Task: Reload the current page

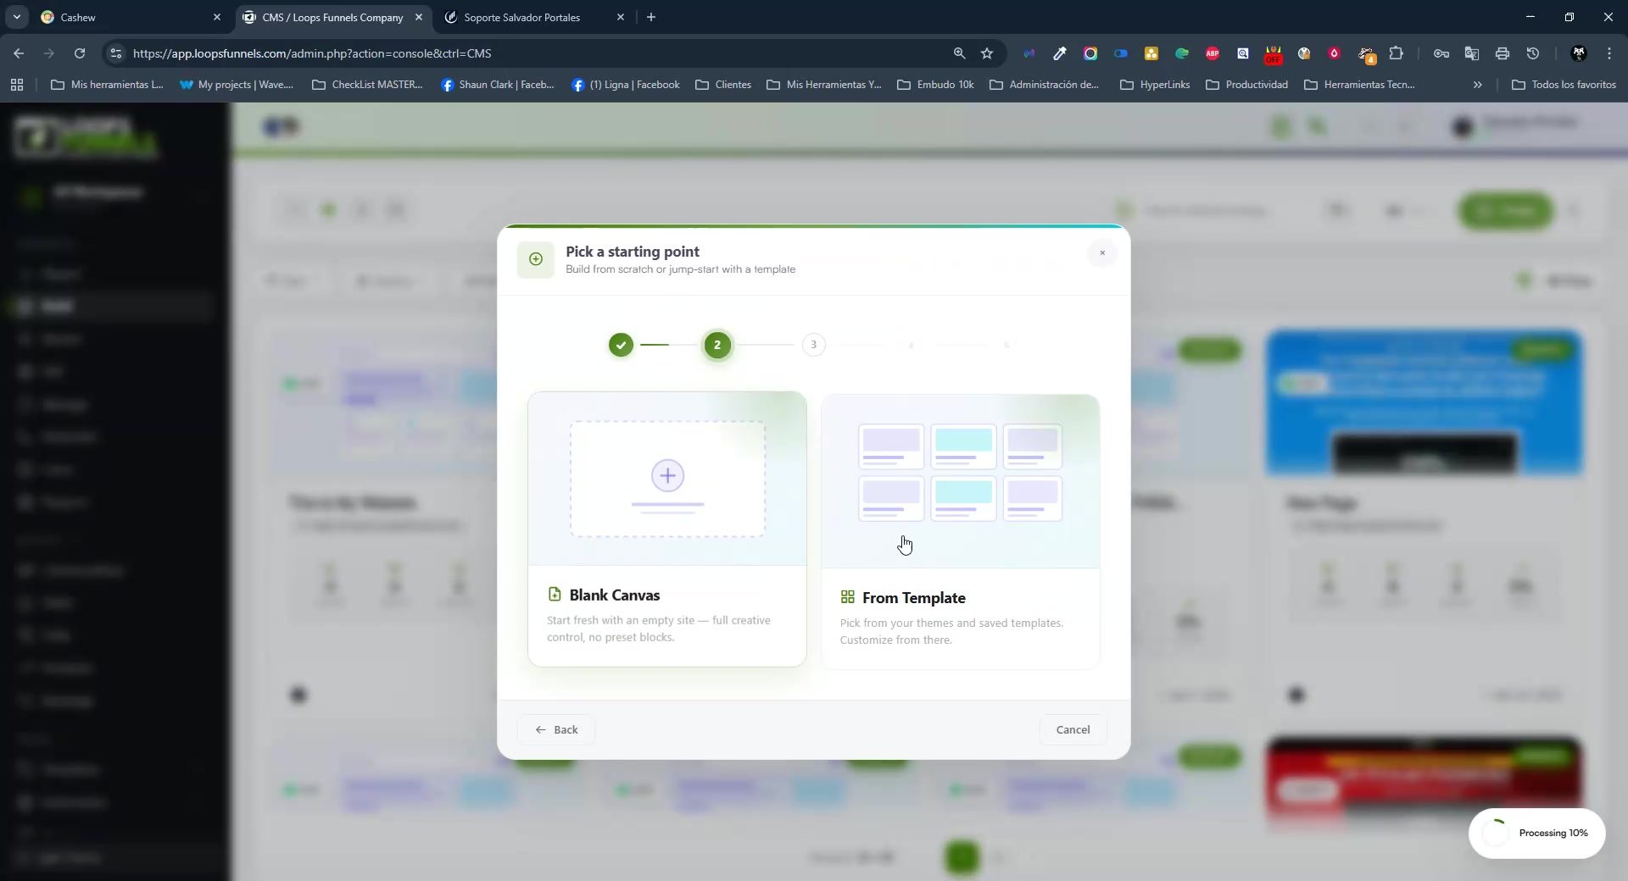Action: pyautogui.click(x=80, y=53)
